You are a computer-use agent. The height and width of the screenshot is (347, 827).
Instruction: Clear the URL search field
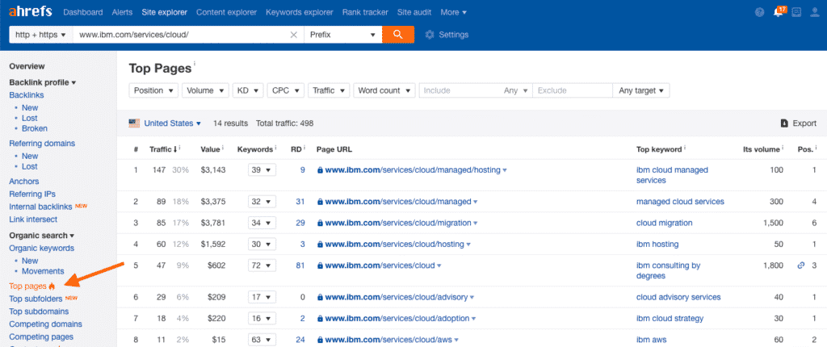click(x=294, y=35)
